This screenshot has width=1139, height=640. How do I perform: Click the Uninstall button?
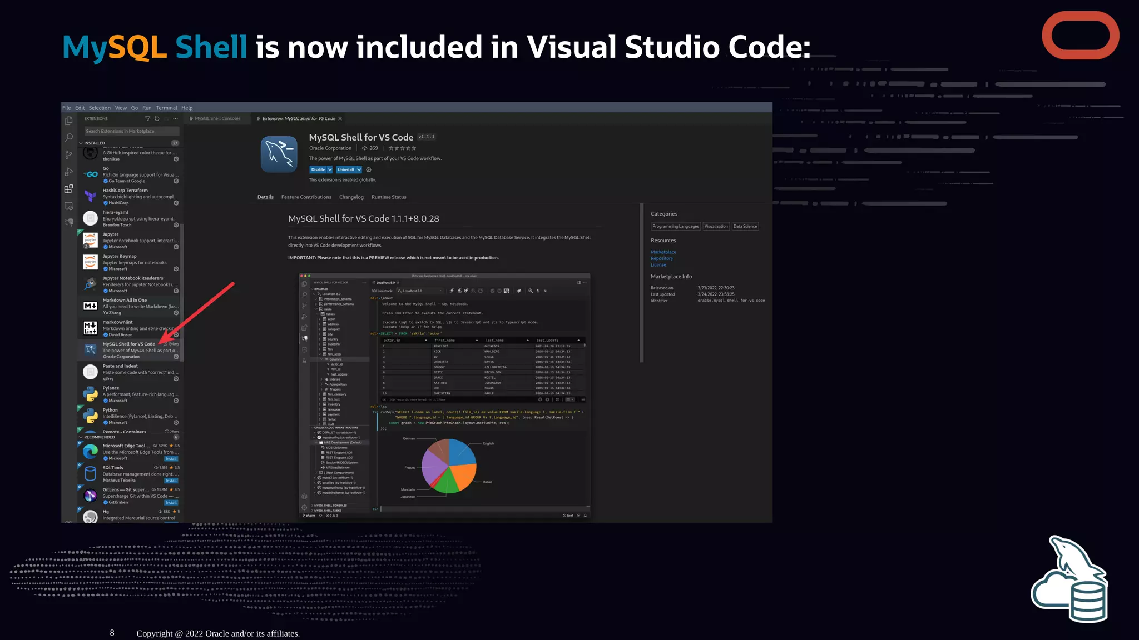(346, 170)
